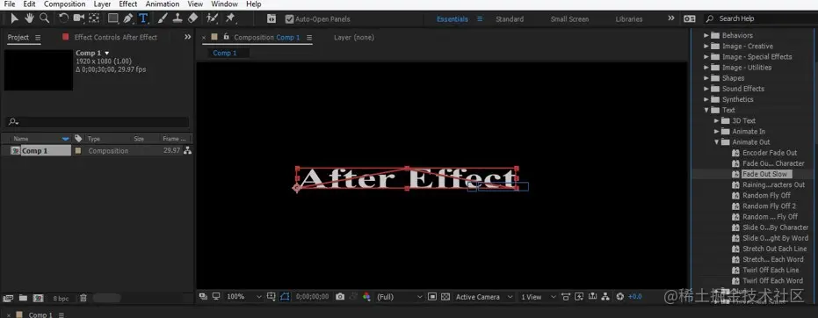The width and height of the screenshot is (818, 318).
Task: Collapse the Animate Out folder
Action: point(717,141)
